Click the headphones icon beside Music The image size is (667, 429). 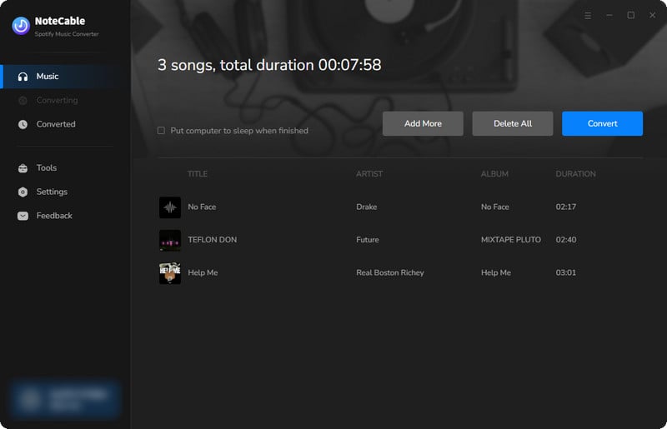[x=23, y=77]
